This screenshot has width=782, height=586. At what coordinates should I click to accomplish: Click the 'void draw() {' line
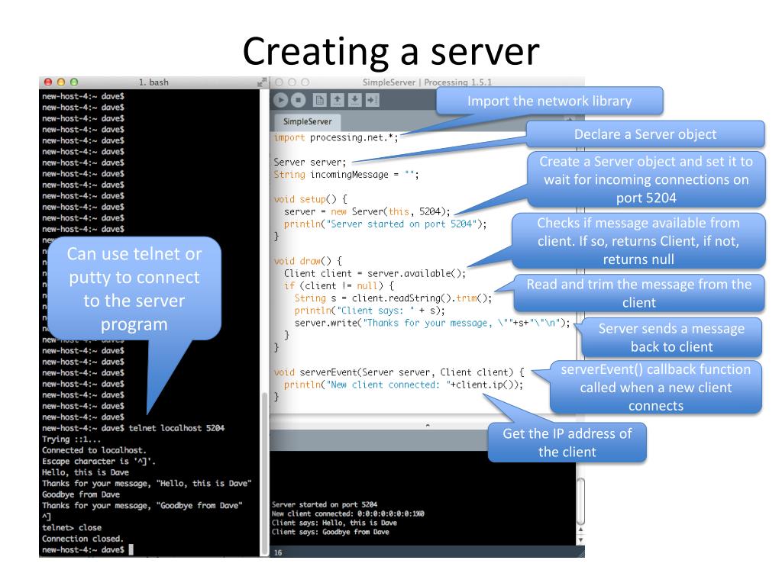point(308,261)
